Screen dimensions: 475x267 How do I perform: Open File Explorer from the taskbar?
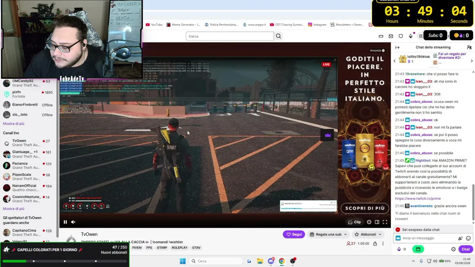pyautogui.click(x=260, y=261)
